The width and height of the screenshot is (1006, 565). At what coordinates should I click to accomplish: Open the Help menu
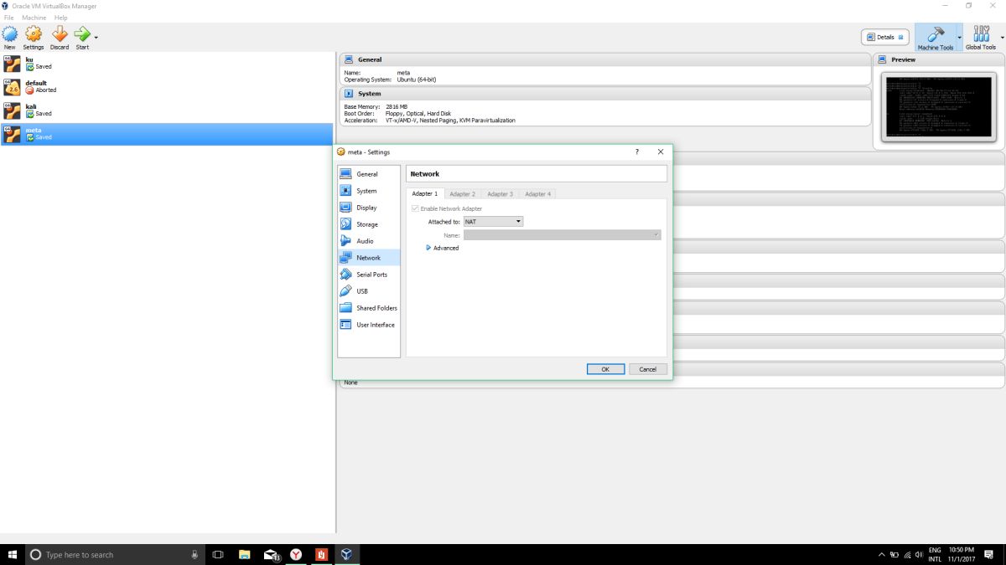click(x=60, y=18)
